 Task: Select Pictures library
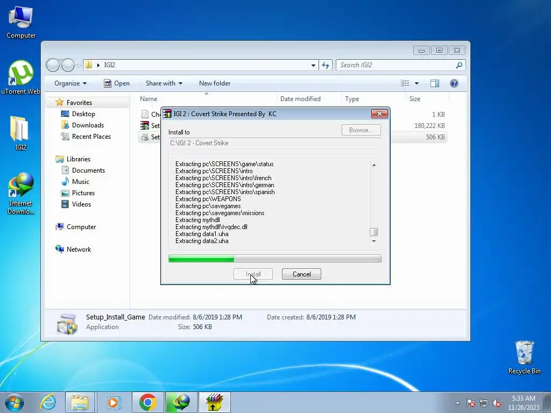(83, 193)
